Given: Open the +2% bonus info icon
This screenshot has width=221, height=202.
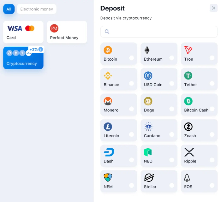Looking at the screenshot, I should point(41,49).
